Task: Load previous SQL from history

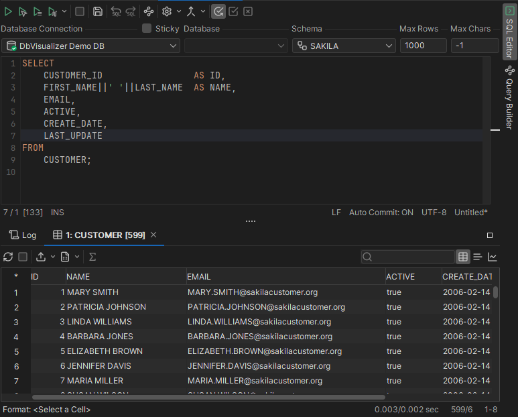Action: pos(116,12)
